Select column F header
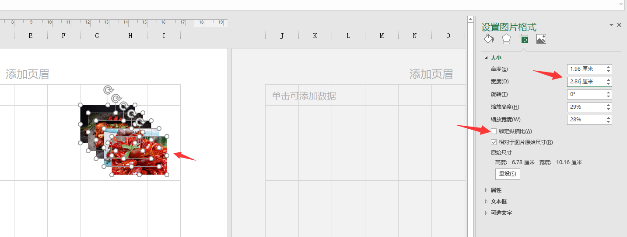The height and width of the screenshot is (237, 627). tap(64, 35)
